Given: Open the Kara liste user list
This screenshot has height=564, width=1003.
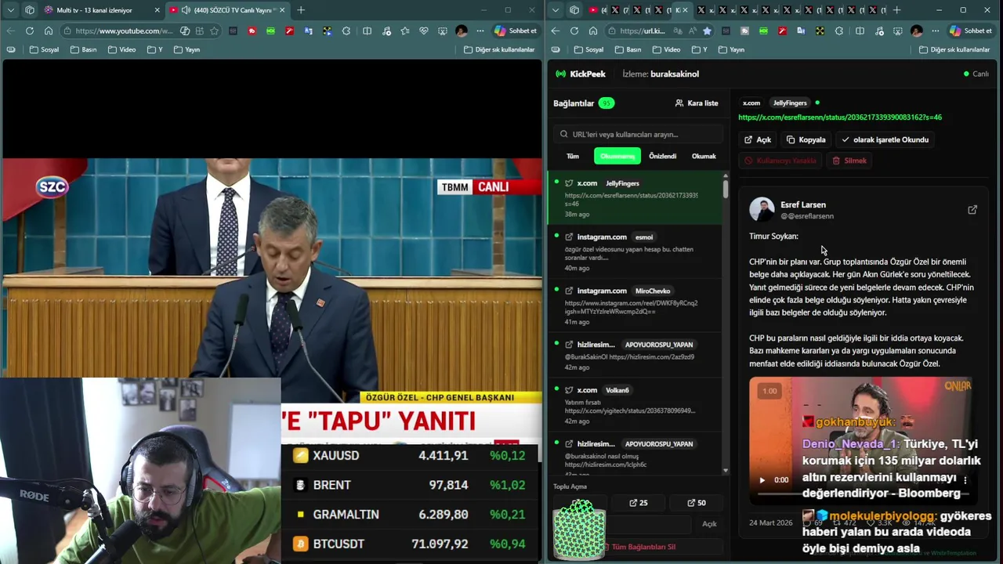Looking at the screenshot, I should 697,103.
